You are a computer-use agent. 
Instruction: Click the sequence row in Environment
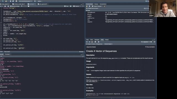click(x=121, y=22)
